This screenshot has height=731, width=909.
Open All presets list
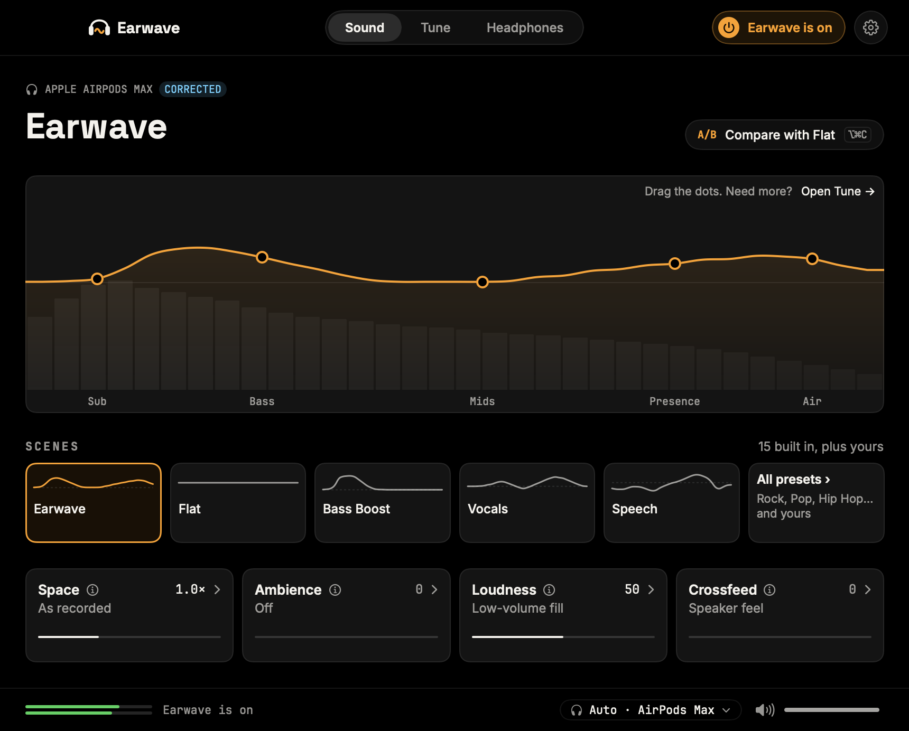[816, 503]
